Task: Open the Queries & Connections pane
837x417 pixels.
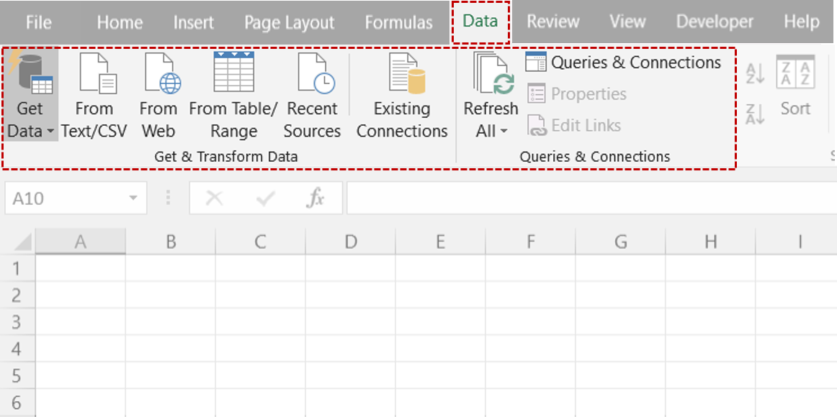Action: coord(625,63)
